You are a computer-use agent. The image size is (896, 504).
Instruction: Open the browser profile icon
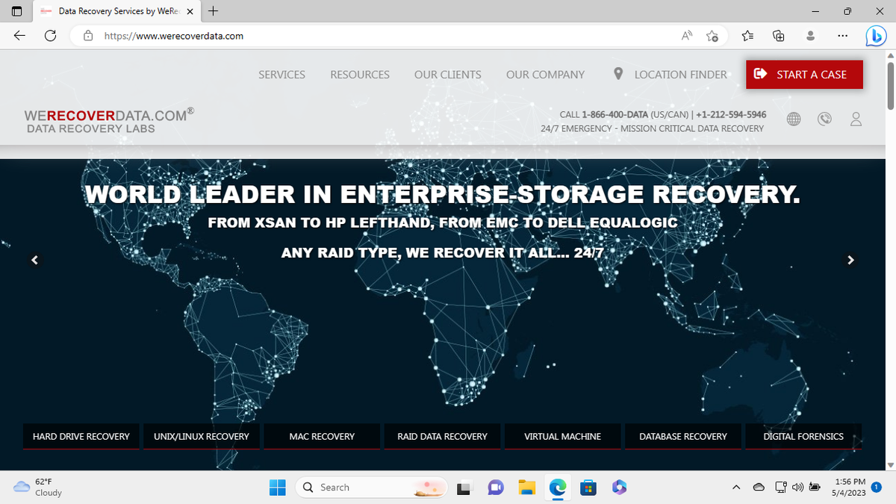tap(810, 35)
